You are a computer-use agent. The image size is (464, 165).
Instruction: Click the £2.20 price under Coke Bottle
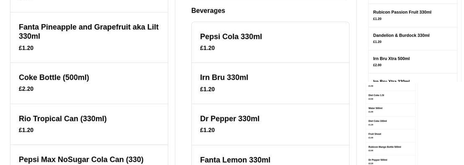click(26, 89)
